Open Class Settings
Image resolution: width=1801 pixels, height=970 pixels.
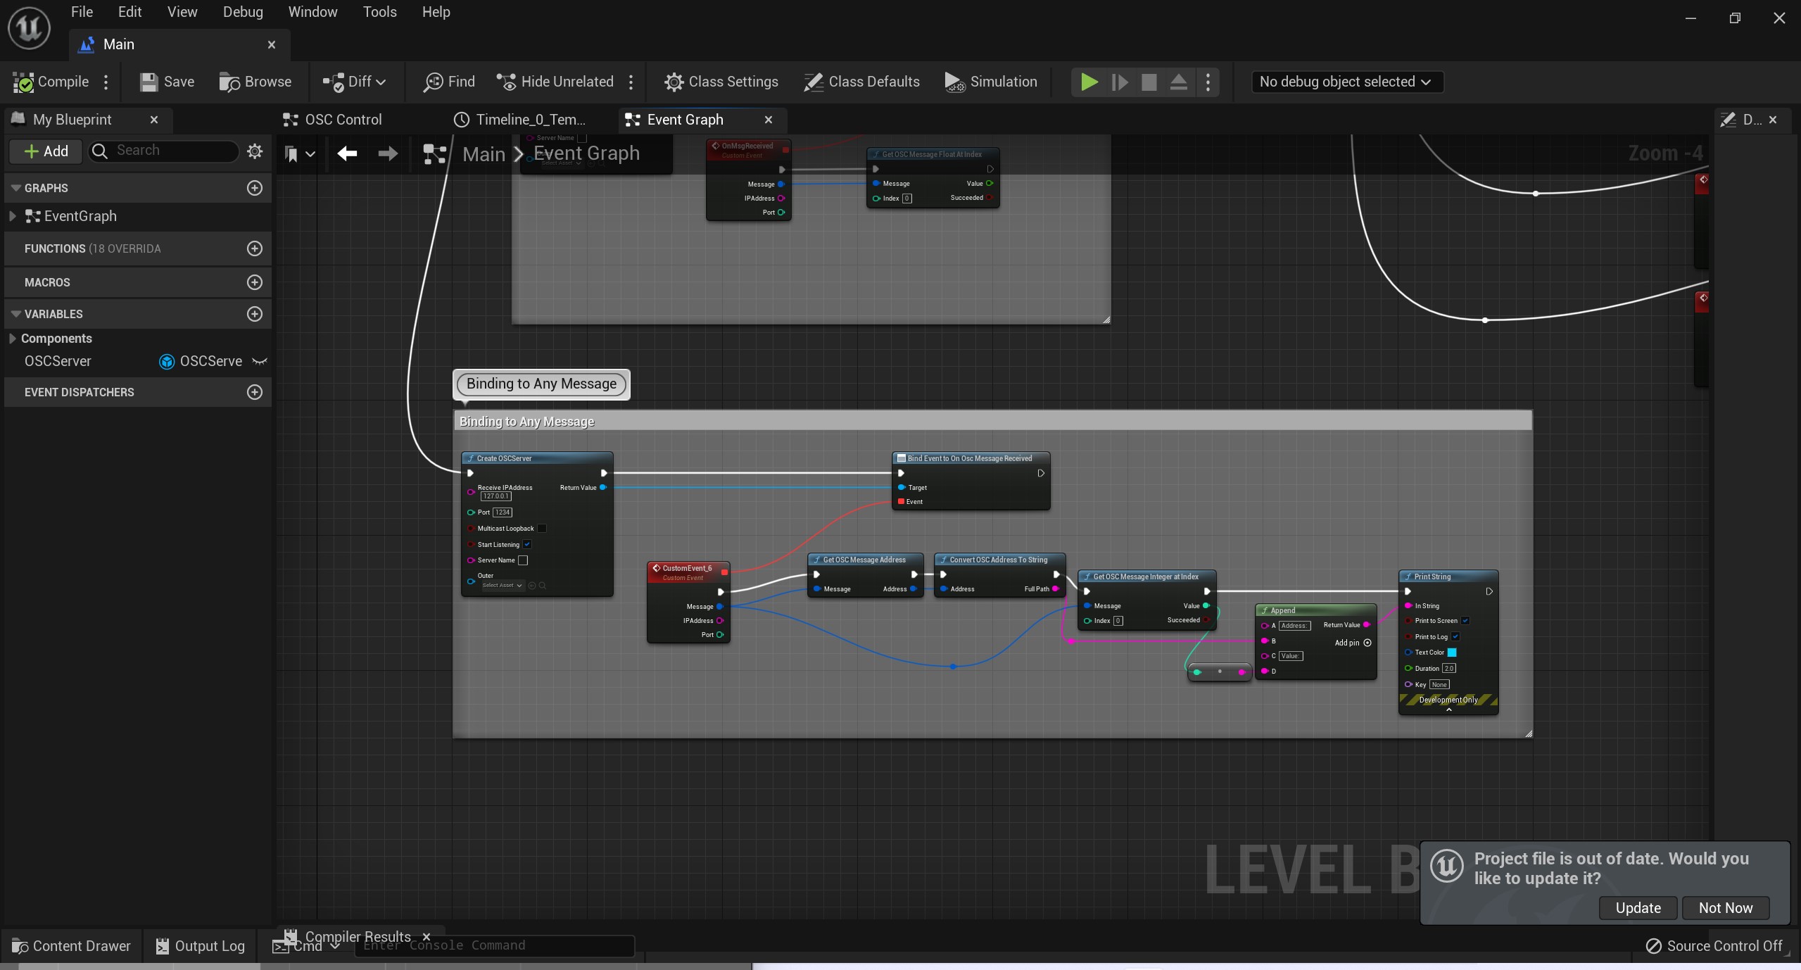click(x=721, y=82)
